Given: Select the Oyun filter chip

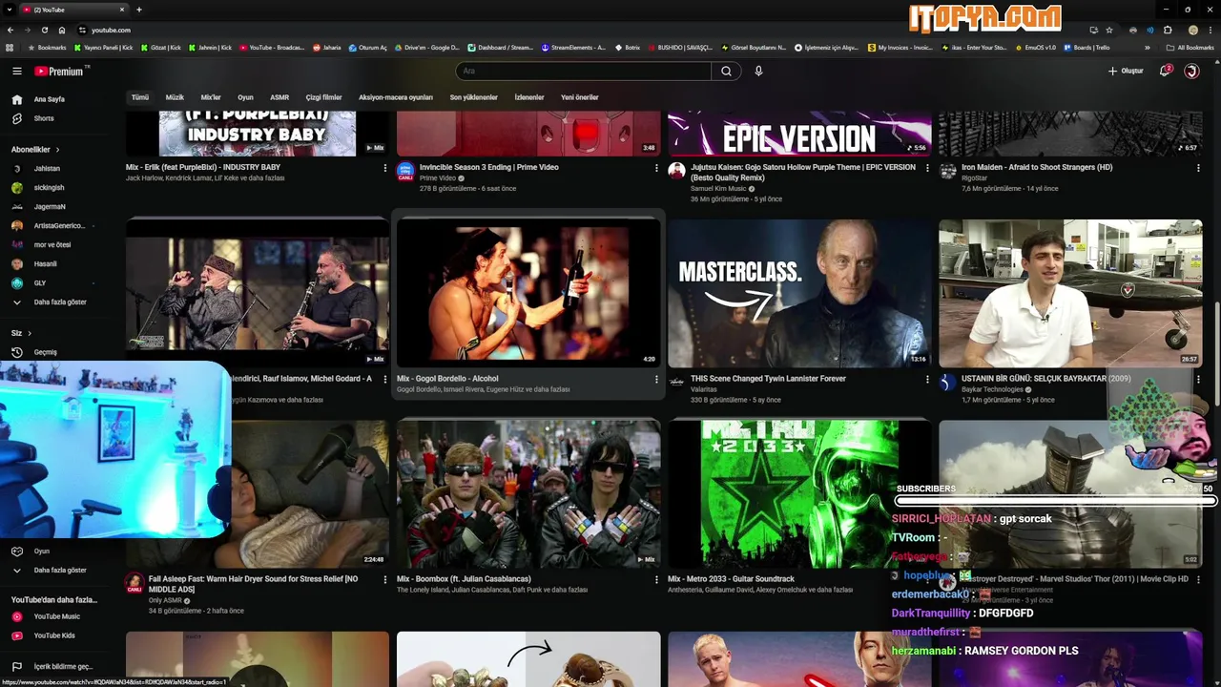Looking at the screenshot, I should [x=245, y=97].
